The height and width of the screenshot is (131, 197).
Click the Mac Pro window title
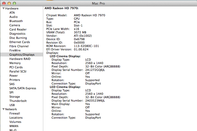(x=98, y=3)
